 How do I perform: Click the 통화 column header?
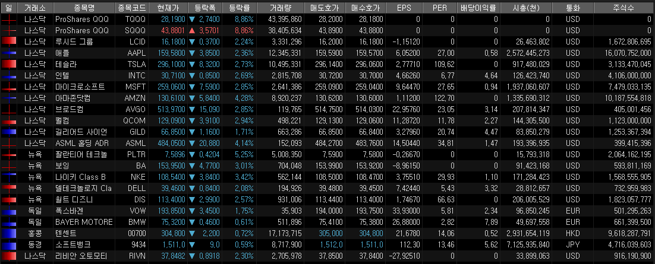tap(572, 7)
